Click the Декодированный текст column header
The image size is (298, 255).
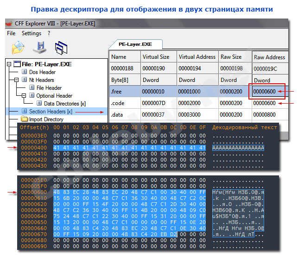tap(244, 127)
